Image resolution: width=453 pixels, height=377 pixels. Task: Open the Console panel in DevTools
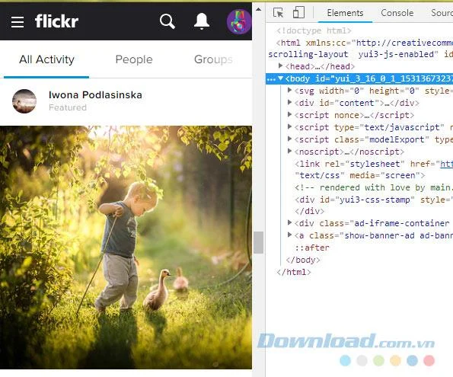(x=397, y=13)
